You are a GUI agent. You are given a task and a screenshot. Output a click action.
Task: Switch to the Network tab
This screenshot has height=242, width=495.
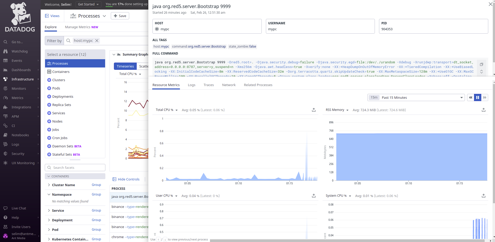[229, 85]
